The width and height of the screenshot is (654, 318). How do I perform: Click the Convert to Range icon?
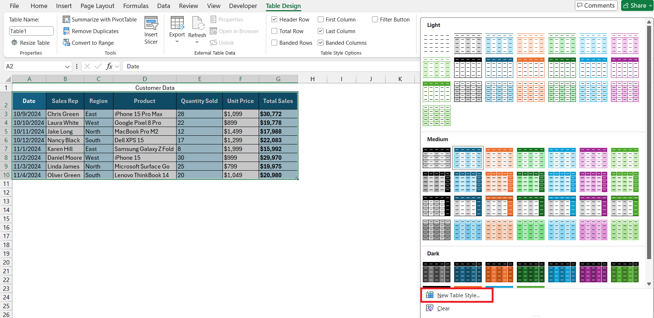[66, 43]
